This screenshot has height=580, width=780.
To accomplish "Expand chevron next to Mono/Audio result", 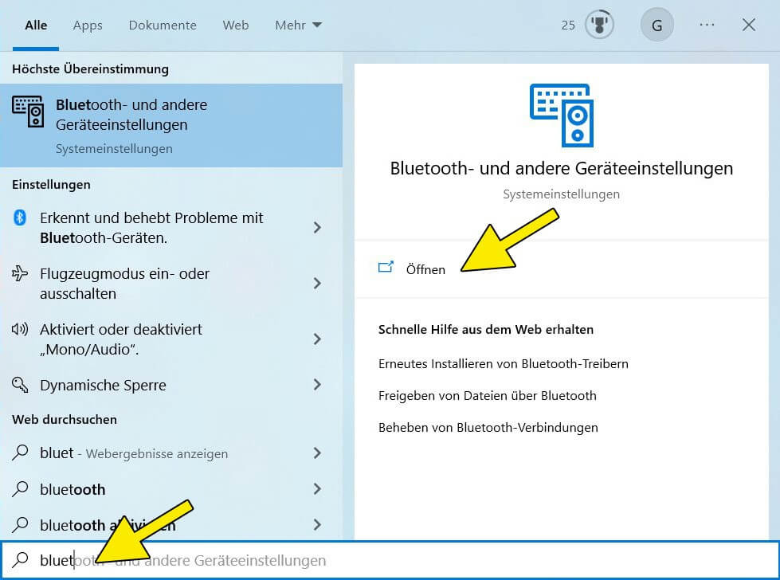I will pos(317,339).
